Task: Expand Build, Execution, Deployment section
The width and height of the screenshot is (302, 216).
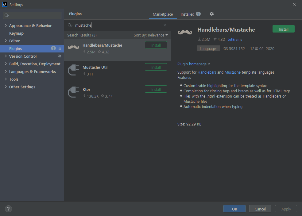Action: tap(6, 64)
